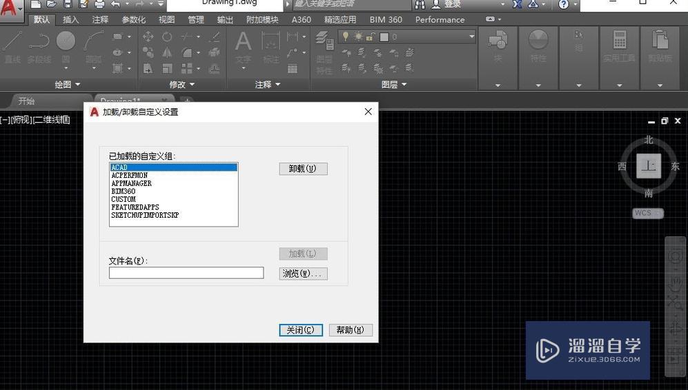Select the Move tool in Modify panel
The width and height of the screenshot is (688, 390).
pos(148,37)
